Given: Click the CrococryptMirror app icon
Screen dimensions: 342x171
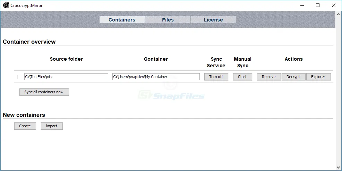Looking at the screenshot, I should click(6, 5).
